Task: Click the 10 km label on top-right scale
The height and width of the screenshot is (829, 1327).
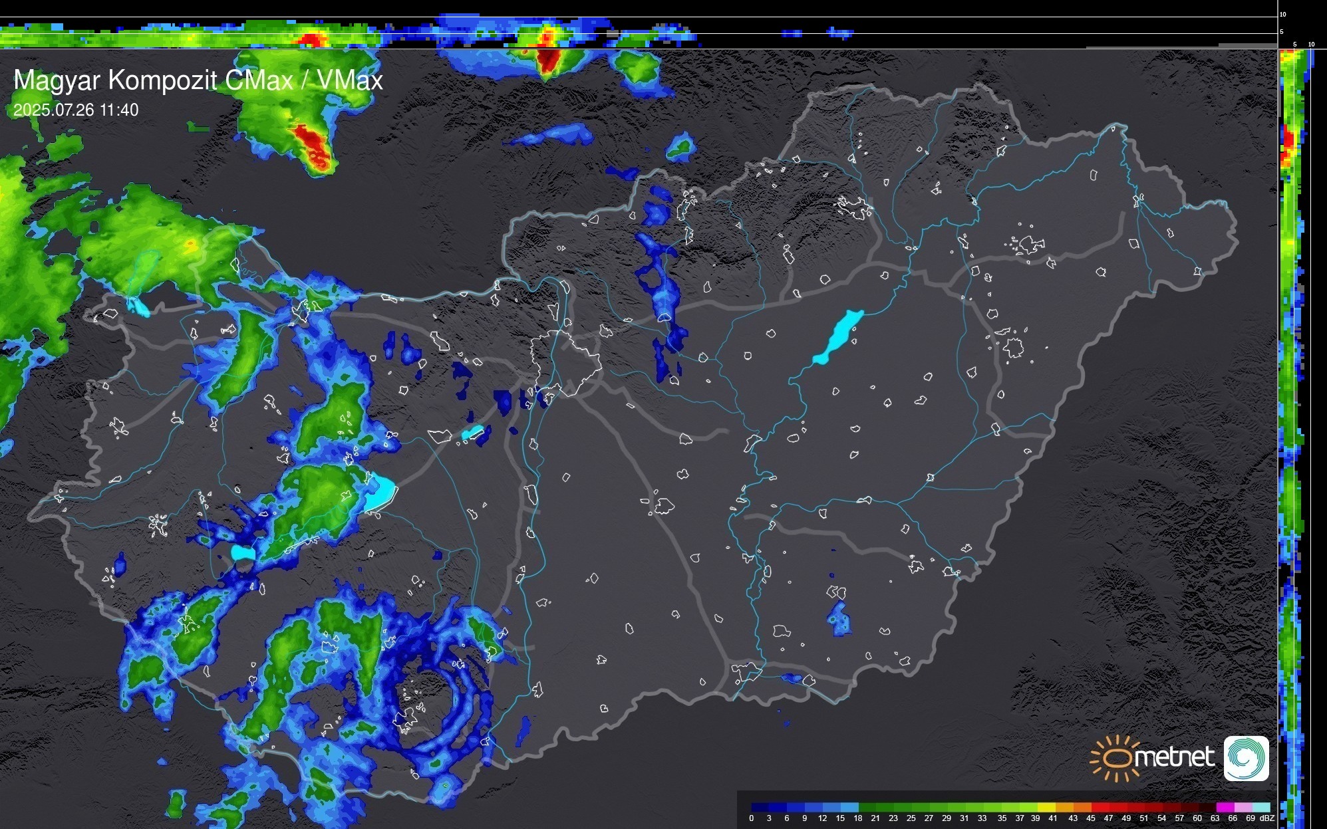Action: (x=1283, y=14)
